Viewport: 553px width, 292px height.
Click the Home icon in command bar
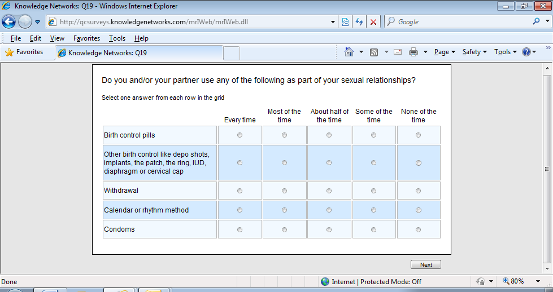(349, 52)
